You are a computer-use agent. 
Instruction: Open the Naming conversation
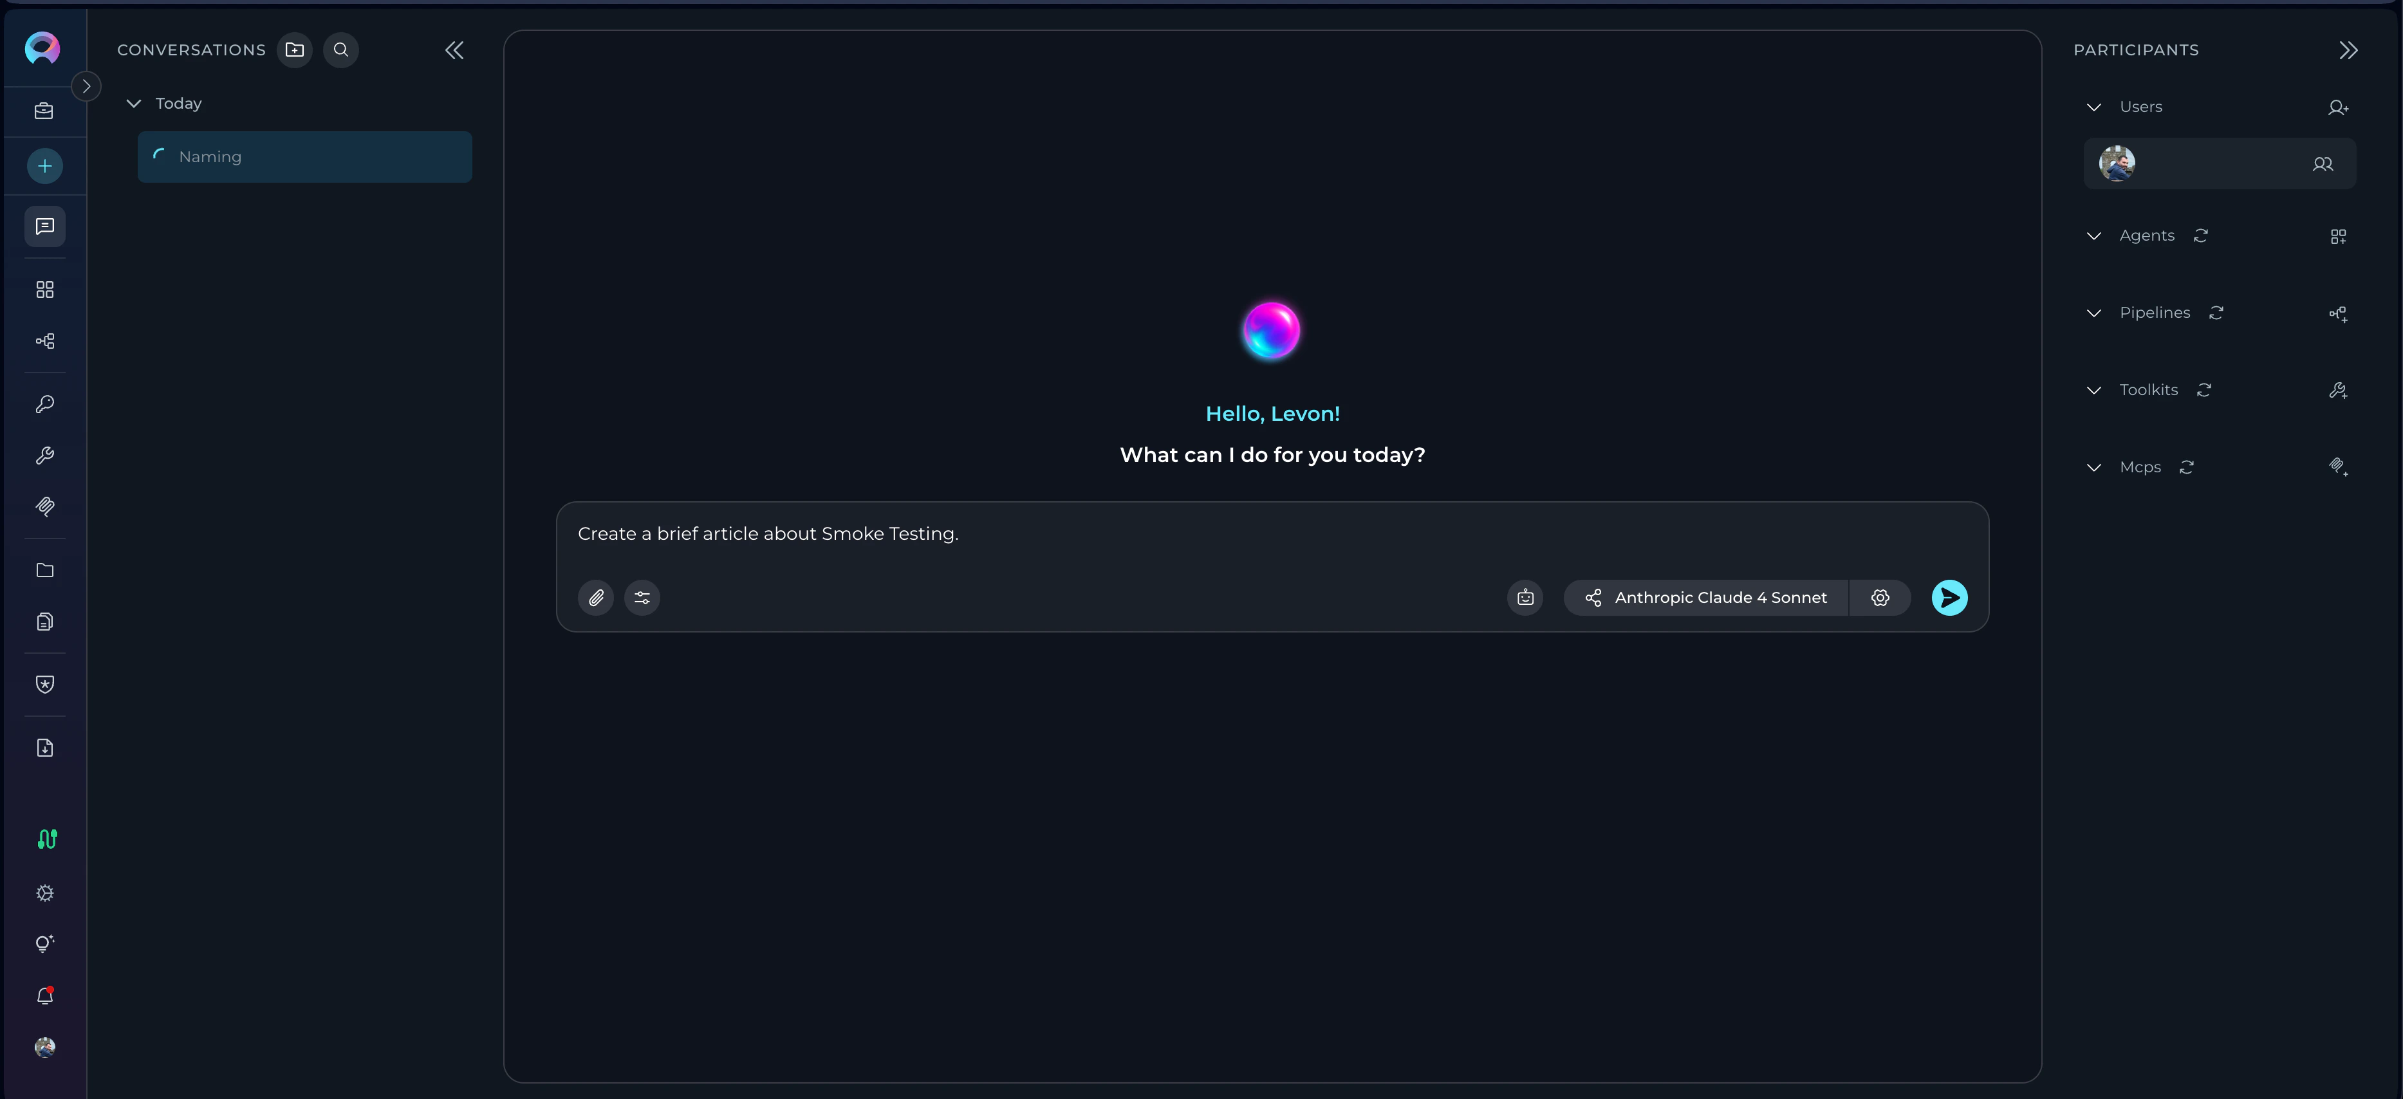point(304,157)
